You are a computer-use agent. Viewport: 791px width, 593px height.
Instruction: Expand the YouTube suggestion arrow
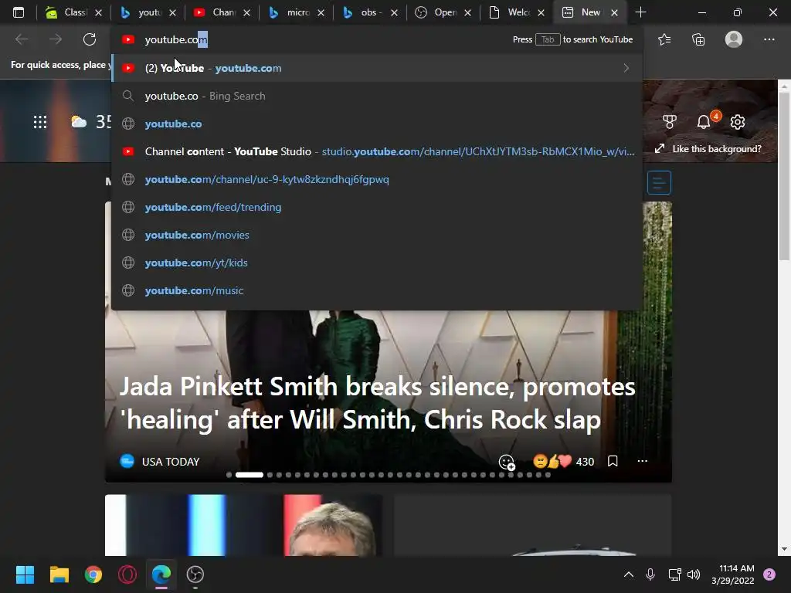(x=626, y=68)
